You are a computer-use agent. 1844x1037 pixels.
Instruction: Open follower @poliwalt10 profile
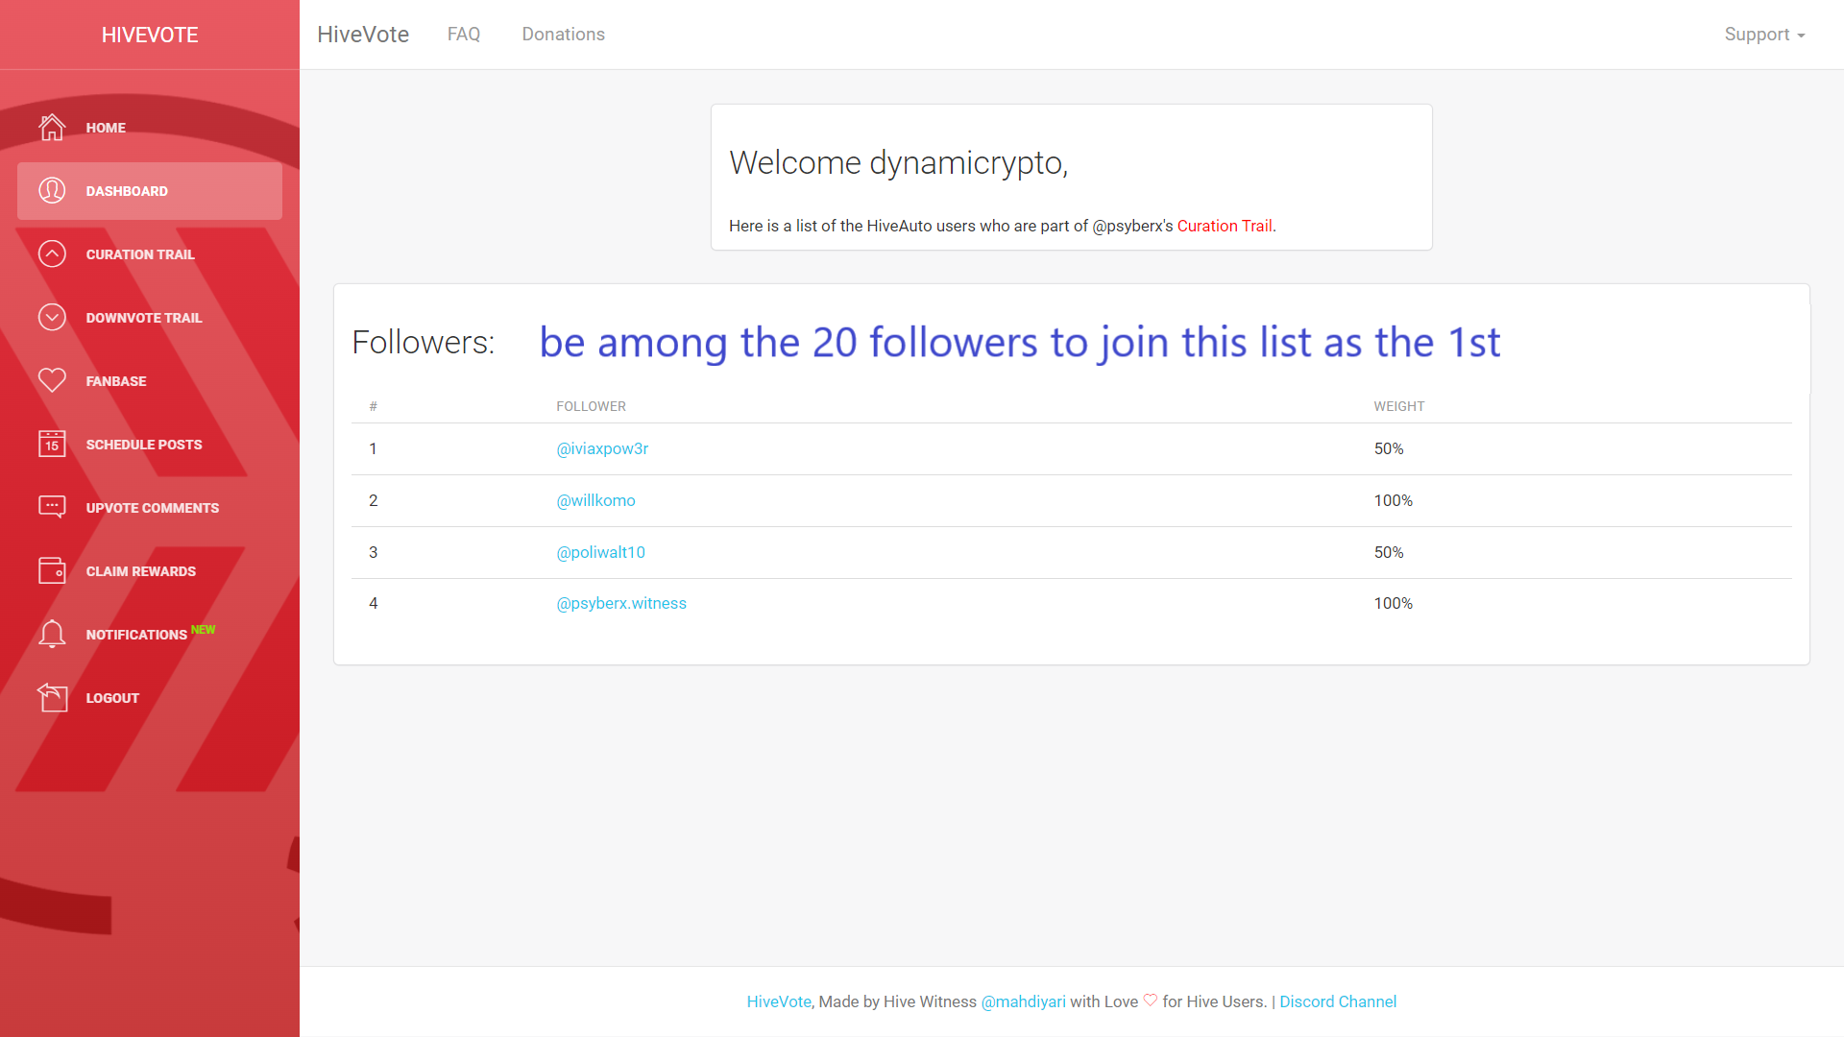click(600, 552)
